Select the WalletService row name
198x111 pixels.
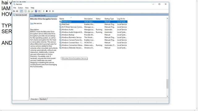pyautogui.click(x=67, y=22)
